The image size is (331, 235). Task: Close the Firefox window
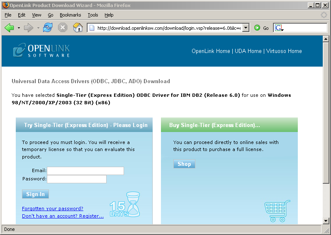325,5
